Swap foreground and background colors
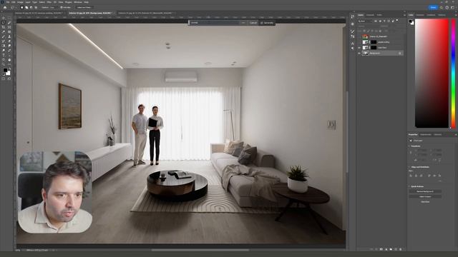Image resolution: width=458 pixels, height=257 pixels. [x=9, y=69]
